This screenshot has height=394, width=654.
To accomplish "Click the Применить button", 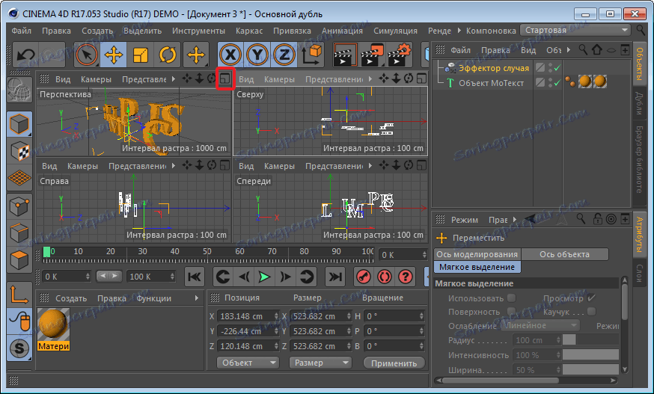I will pos(394,363).
